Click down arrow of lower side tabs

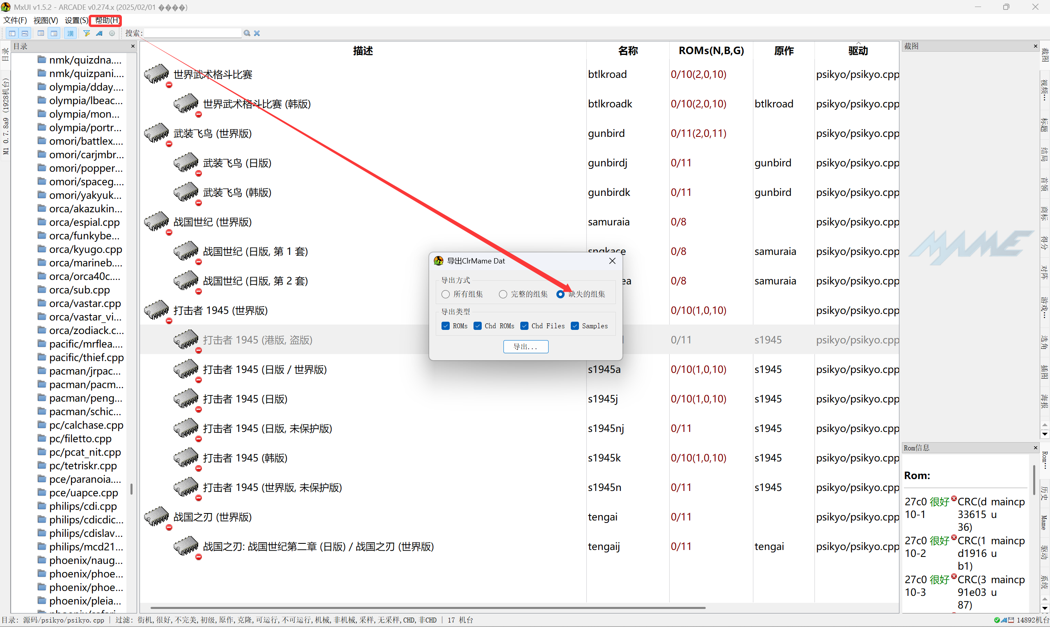point(1045,609)
